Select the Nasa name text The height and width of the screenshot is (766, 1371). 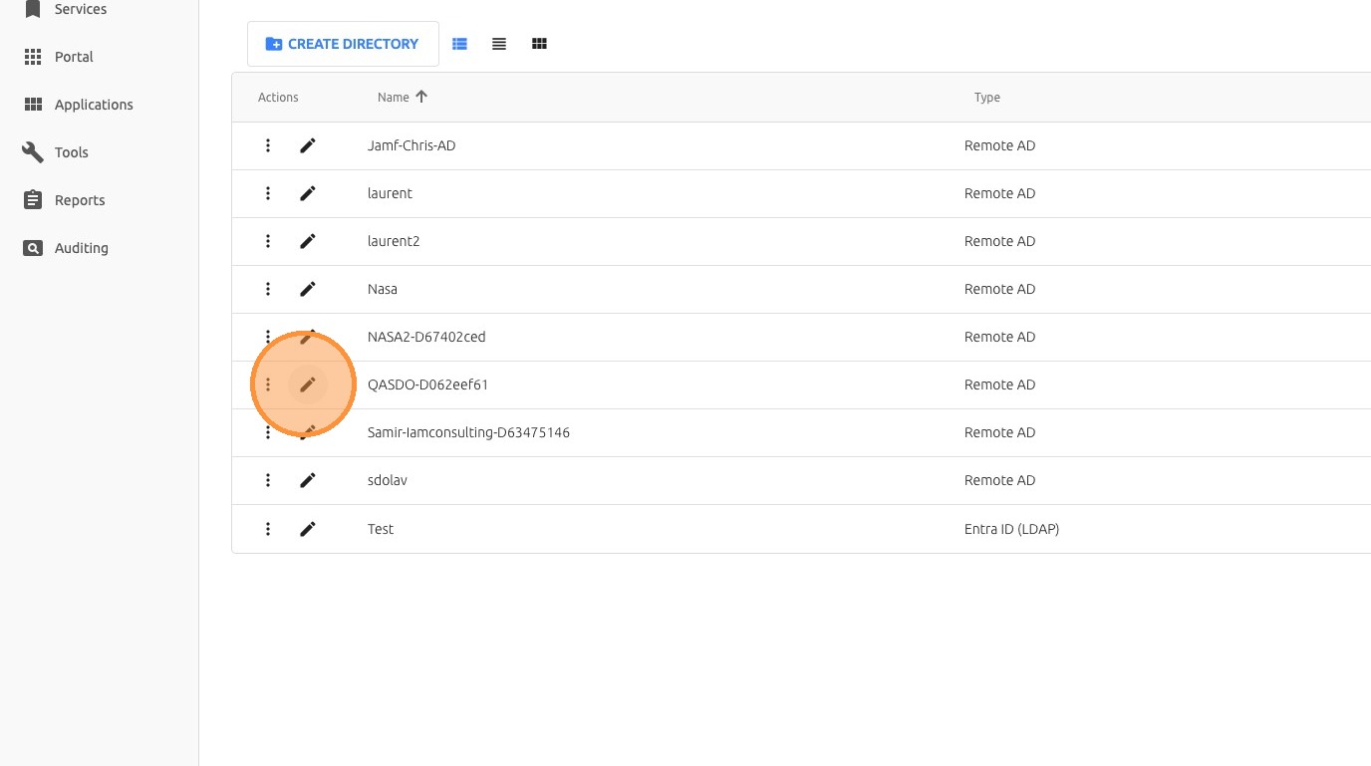coord(383,289)
